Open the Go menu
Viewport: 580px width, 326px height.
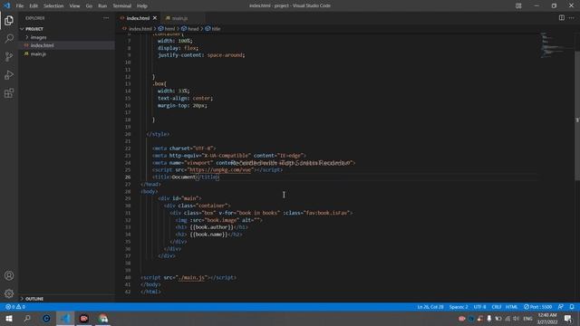[89, 6]
